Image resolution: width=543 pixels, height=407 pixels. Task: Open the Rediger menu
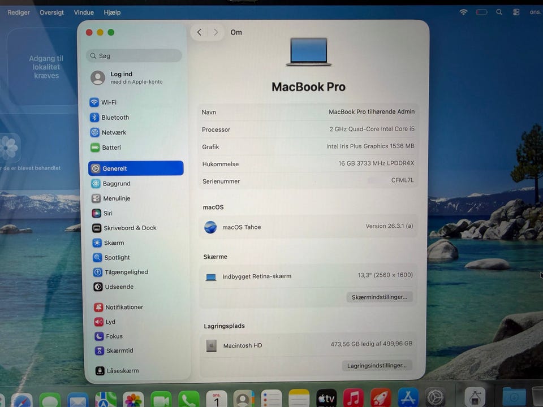[x=19, y=12]
